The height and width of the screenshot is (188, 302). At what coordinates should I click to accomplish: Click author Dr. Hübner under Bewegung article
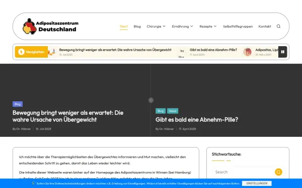click(x=24, y=129)
